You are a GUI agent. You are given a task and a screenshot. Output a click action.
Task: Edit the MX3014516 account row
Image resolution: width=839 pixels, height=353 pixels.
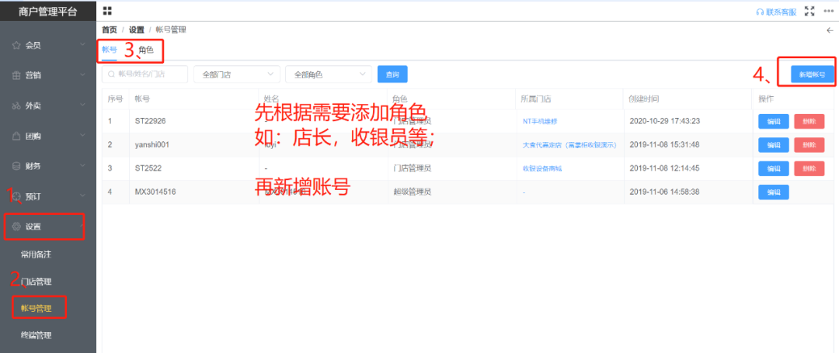tap(773, 192)
